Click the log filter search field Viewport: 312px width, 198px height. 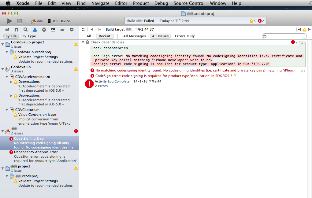pos(284,36)
